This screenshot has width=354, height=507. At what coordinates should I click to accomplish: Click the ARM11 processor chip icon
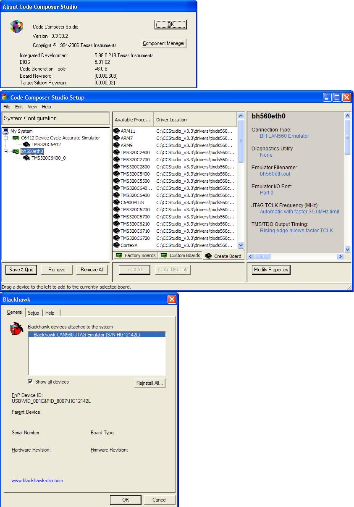tap(117, 131)
